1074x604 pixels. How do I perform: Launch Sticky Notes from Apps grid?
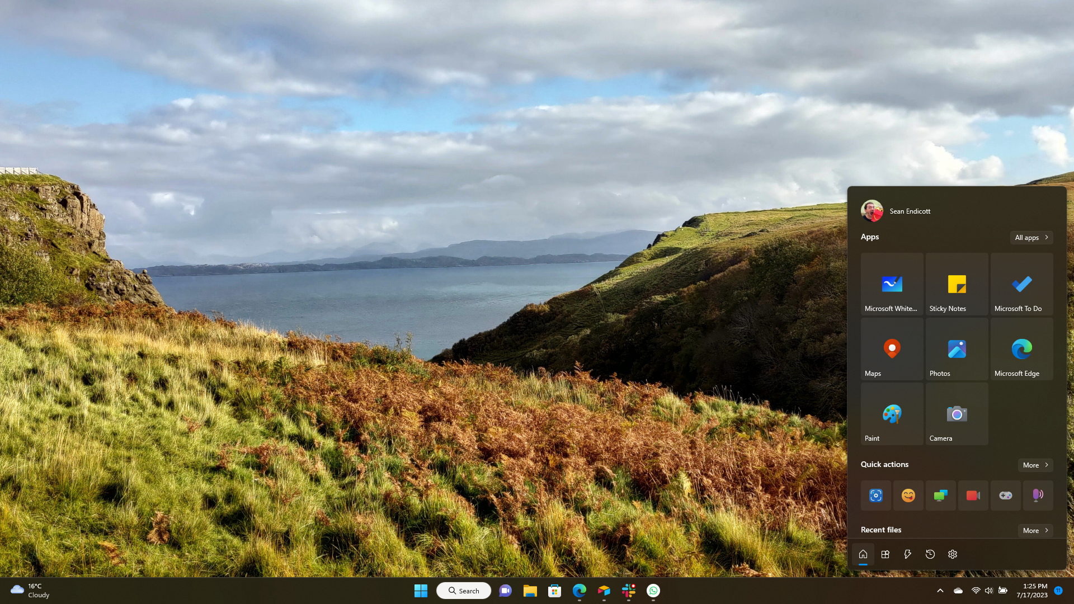957,284
